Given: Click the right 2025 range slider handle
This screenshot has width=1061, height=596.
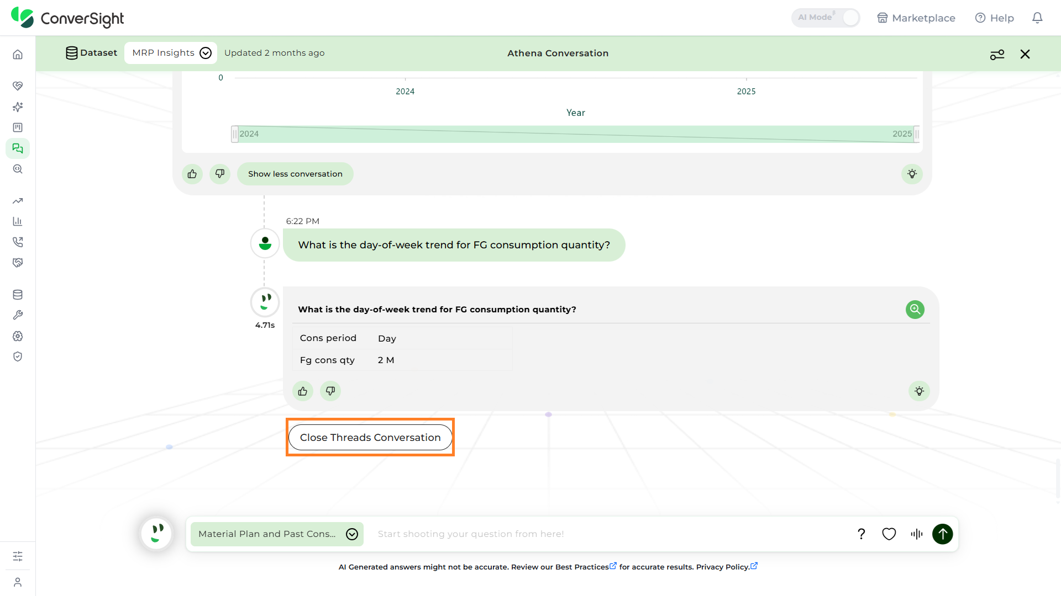Looking at the screenshot, I should point(917,134).
